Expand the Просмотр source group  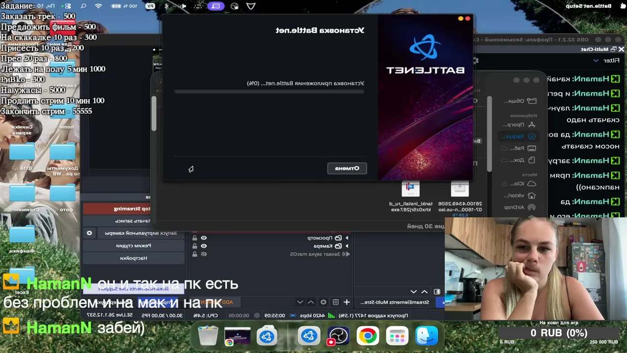(x=347, y=238)
